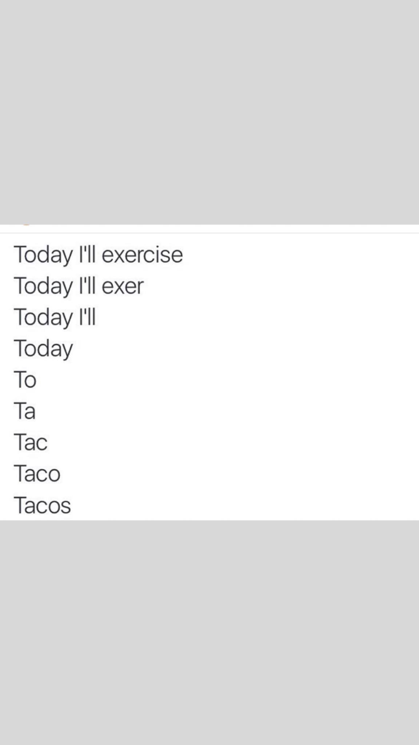Click the final "Tacos" line

click(42, 505)
